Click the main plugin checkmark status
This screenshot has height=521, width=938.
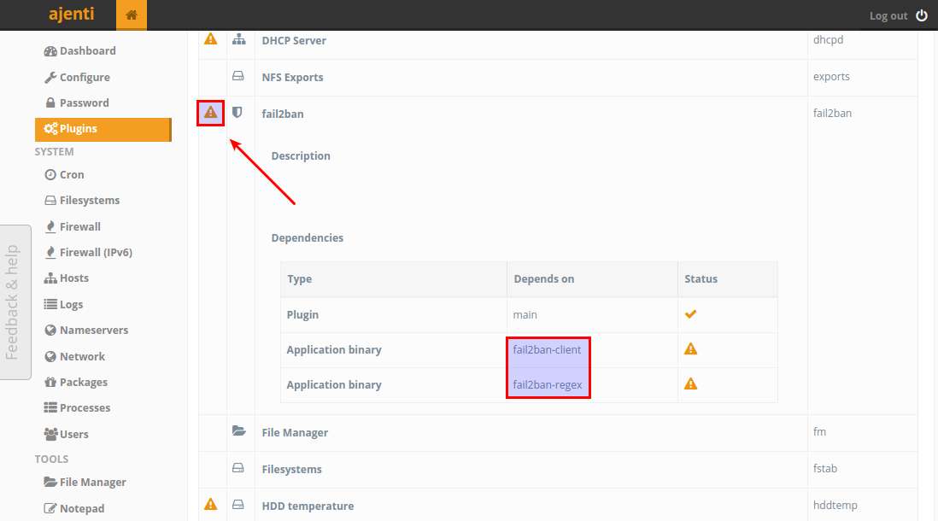(690, 314)
